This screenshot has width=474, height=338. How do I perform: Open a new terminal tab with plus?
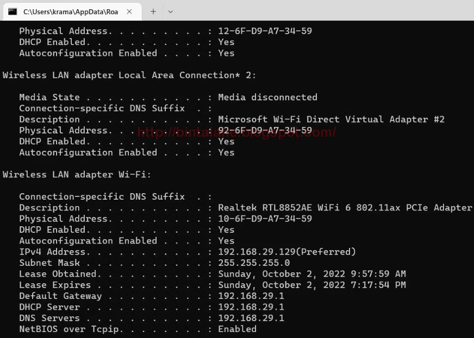(x=153, y=11)
